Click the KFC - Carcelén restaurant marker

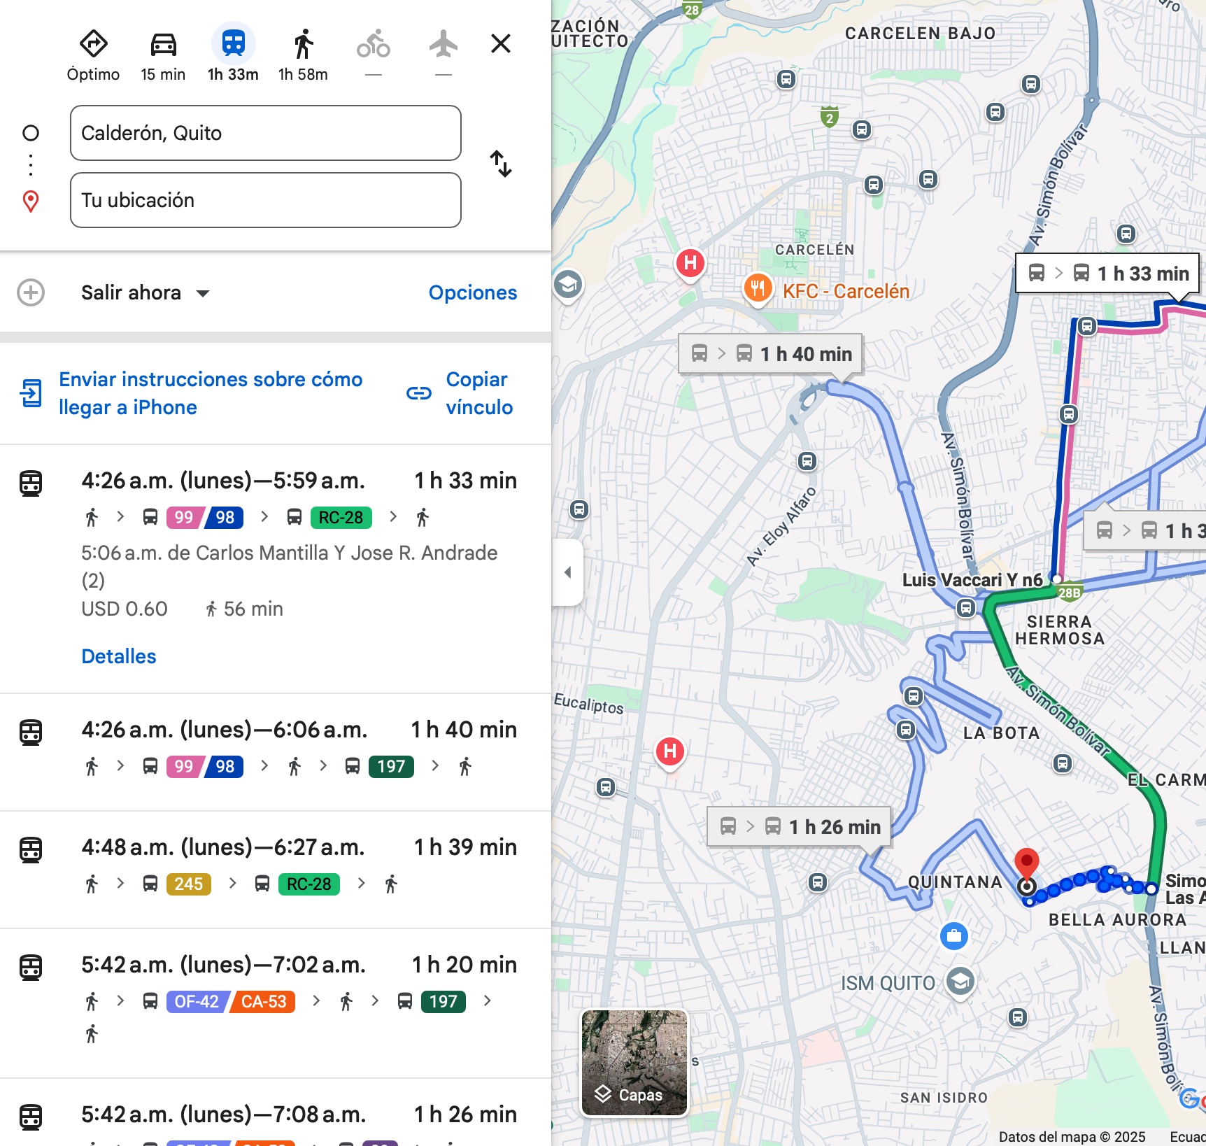pos(758,288)
